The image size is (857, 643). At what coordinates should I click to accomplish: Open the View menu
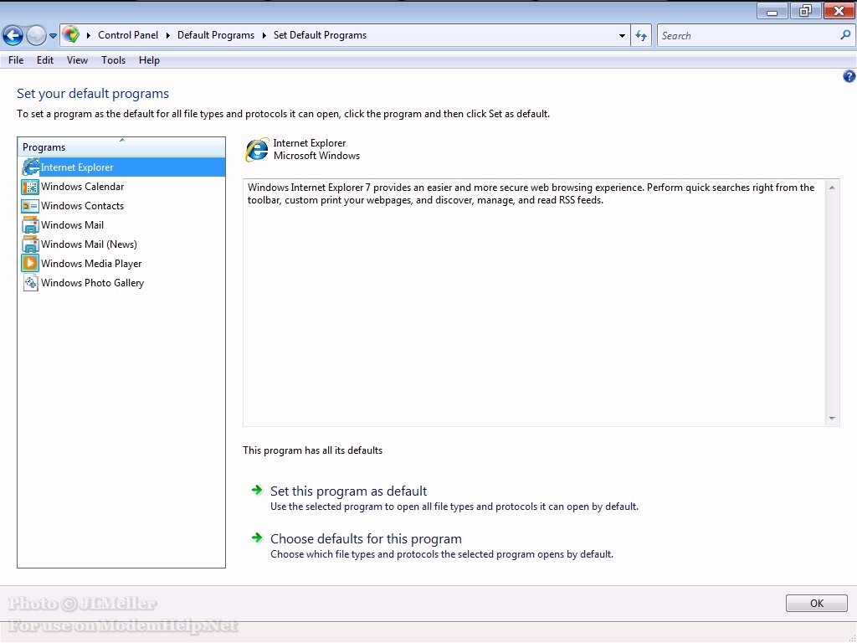tap(77, 60)
